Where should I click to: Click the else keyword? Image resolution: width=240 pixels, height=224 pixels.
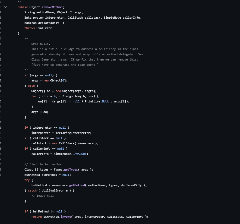click(31, 86)
